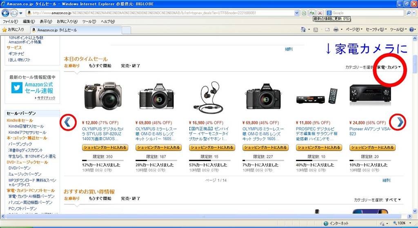Click the Google search box
Viewport: 418px width, 228px height.
point(368,13)
